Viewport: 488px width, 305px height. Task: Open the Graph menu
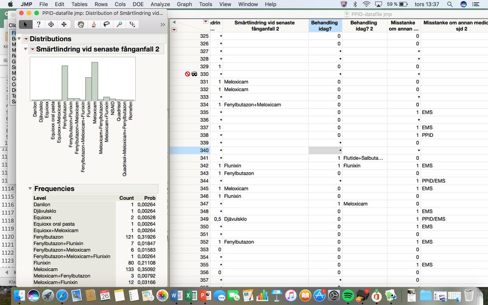(x=184, y=4)
